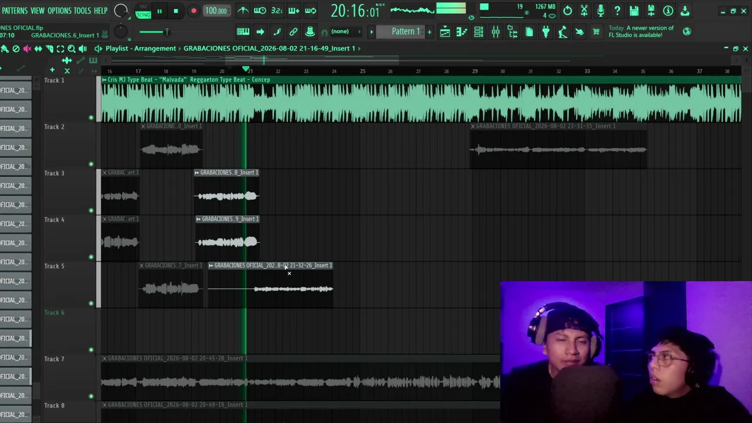752x423 pixels.
Task: Toggle the multilink to controllers icon
Action: coord(310,32)
